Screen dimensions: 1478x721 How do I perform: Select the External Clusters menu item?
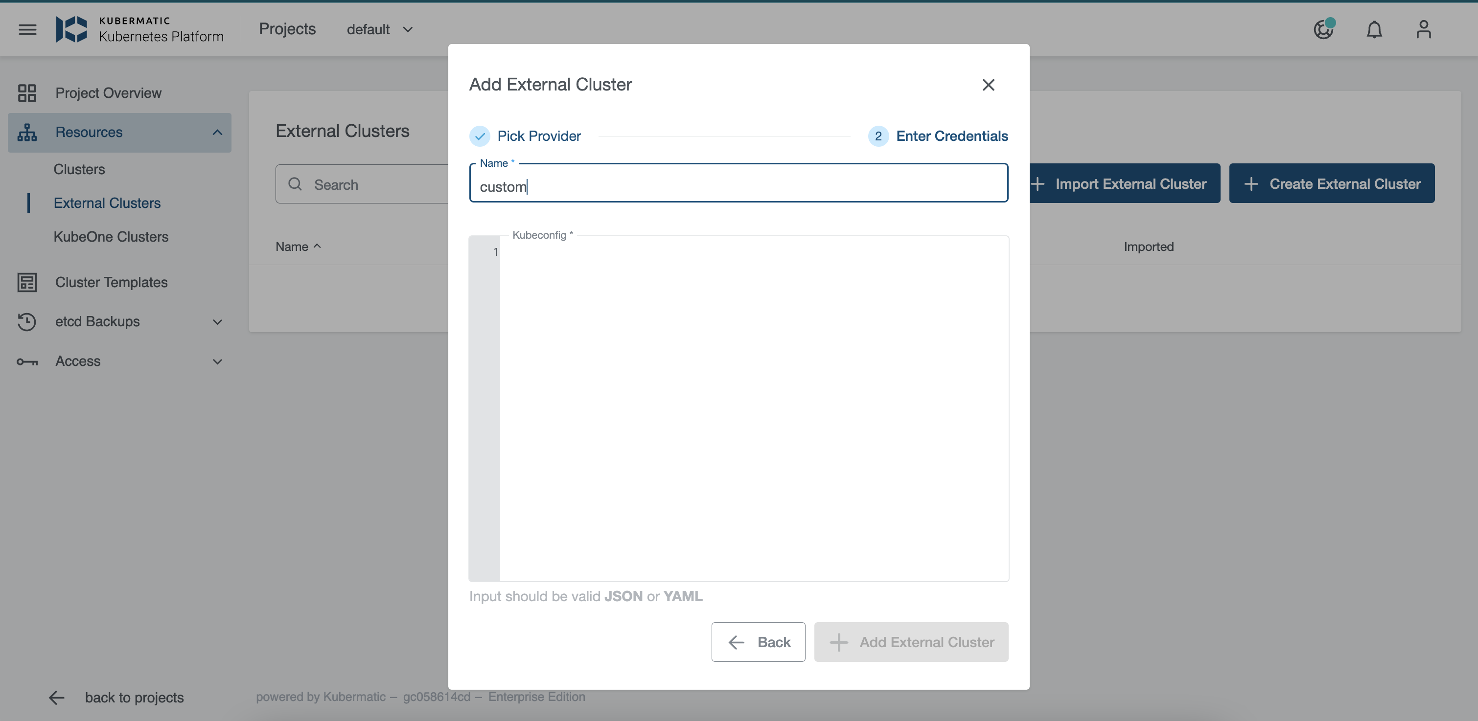107,202
